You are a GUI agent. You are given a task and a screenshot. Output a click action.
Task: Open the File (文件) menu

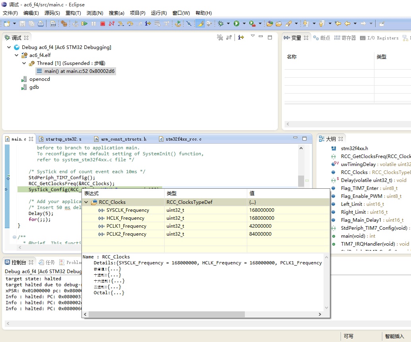(10, 13)
